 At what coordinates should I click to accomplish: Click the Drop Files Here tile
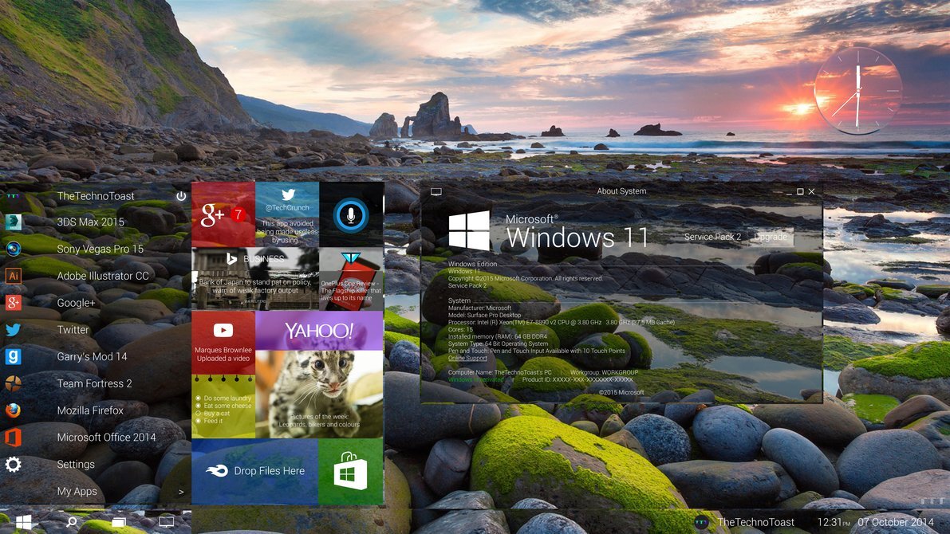click(x=254, y=472)
